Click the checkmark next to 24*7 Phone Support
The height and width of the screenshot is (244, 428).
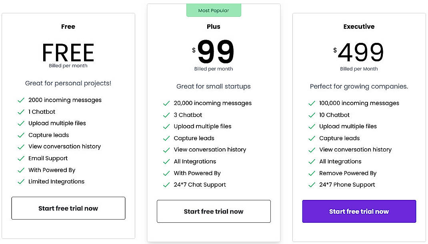pyautogui.click(x=312, y=185)
